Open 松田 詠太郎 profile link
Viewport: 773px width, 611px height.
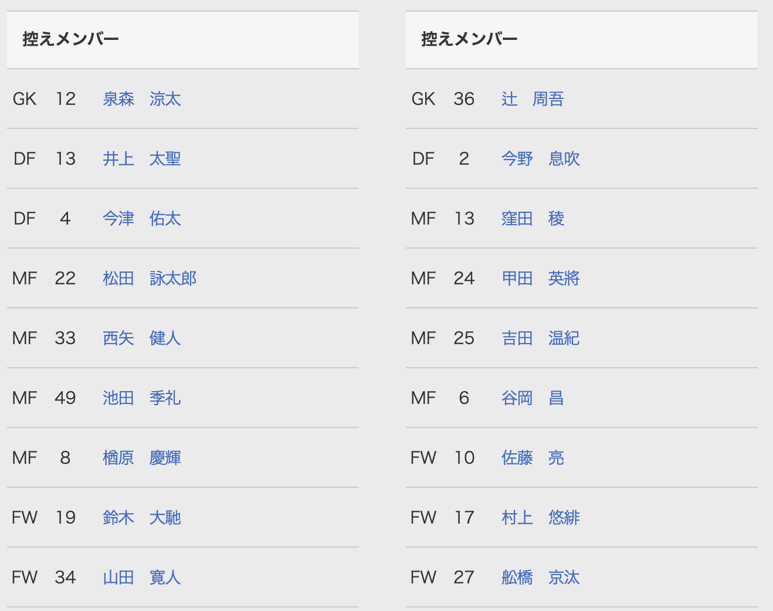coord(149,279)
